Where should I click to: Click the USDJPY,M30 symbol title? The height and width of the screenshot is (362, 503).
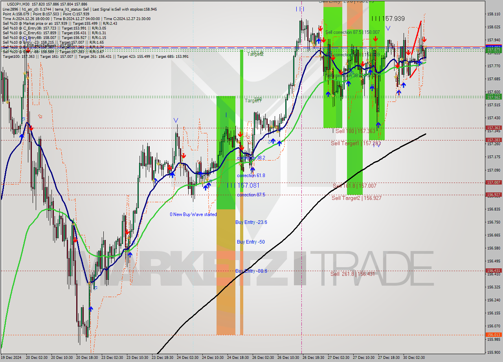tap(18, 4)
